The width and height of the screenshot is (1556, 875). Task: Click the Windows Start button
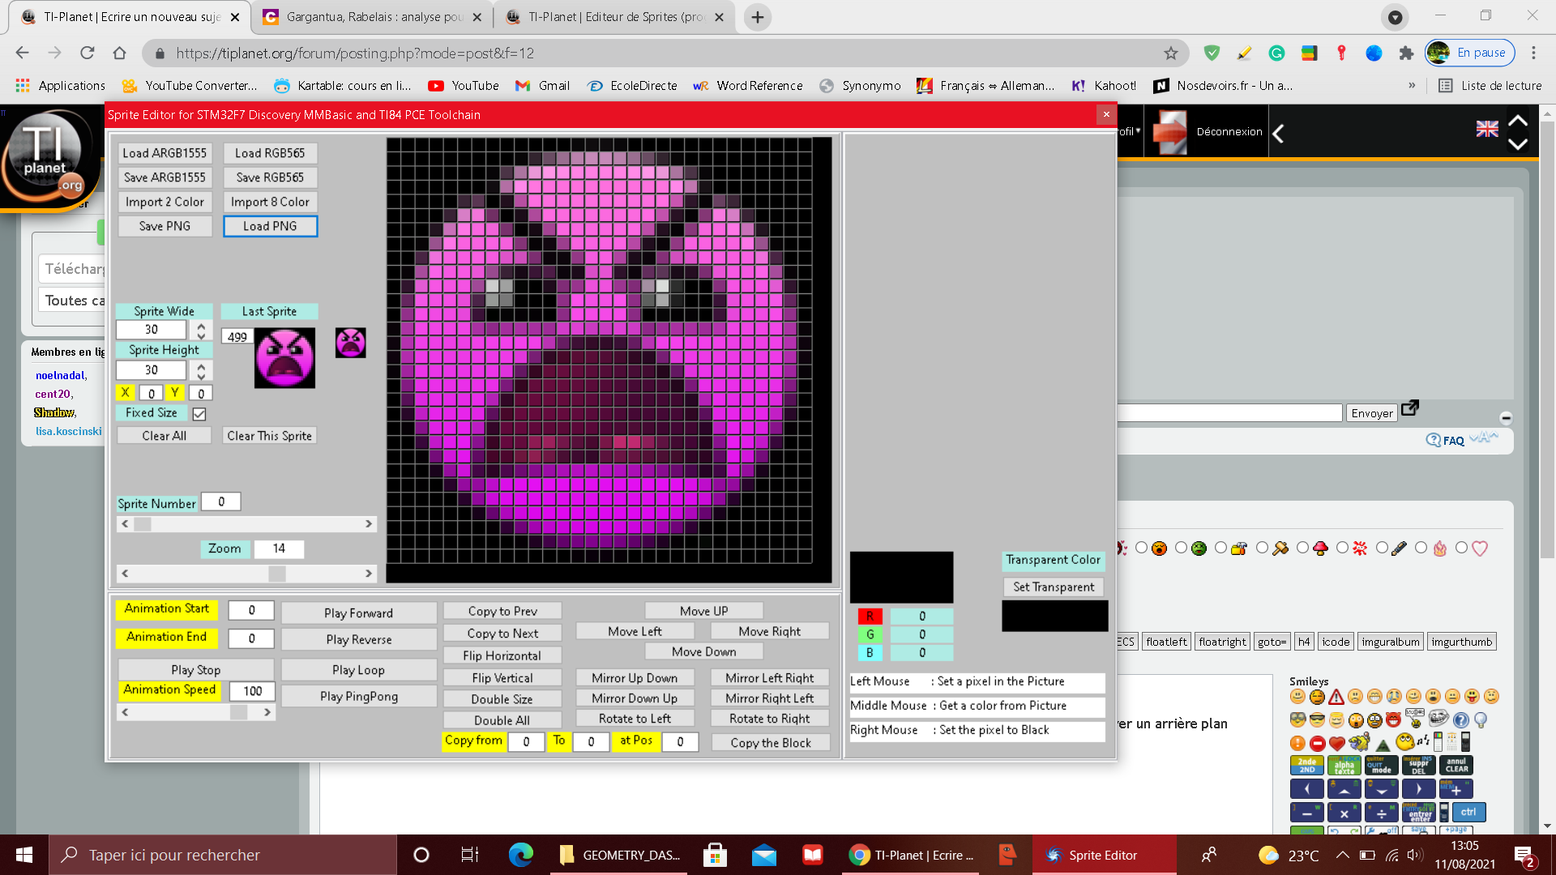point(24,855)
